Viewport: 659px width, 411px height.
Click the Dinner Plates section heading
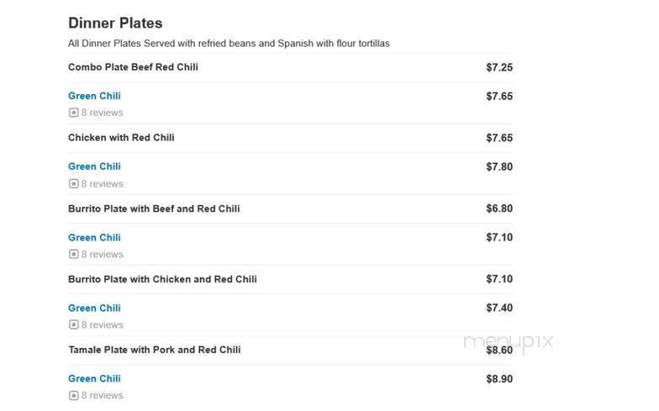(x=115, y=24)
